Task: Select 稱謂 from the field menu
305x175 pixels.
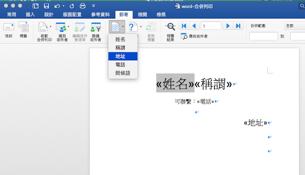Action: coord(123,48)
